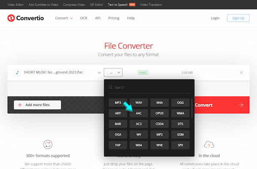Open Video Translator

coord(151,5)
